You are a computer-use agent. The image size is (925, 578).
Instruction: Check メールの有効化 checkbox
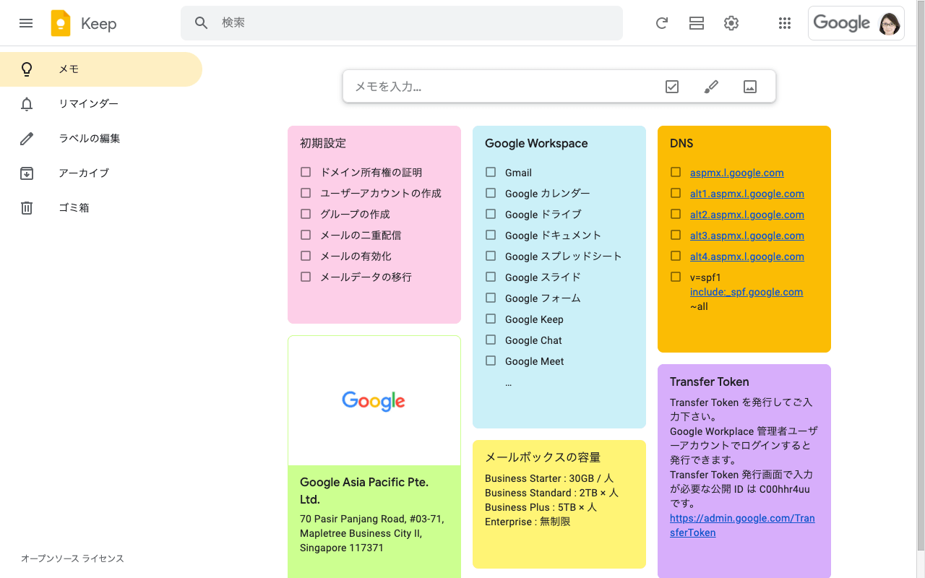pyautogui.click(x=306, y=256)
